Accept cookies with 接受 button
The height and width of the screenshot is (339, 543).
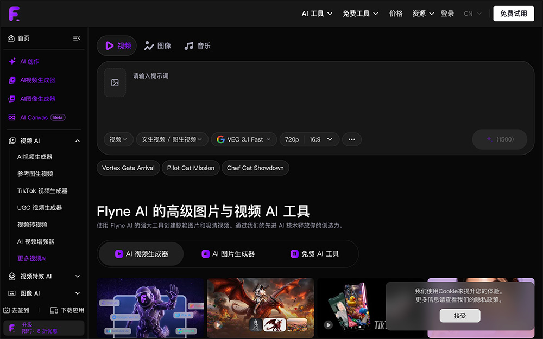click(x=460, y=316)
